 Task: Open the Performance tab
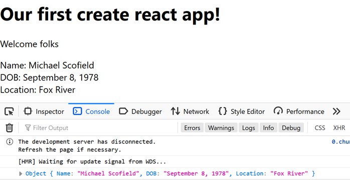pyautogui.click(x=299, y=111)
